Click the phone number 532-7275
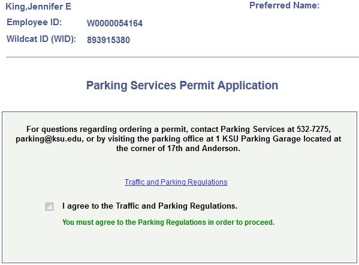Screen dimensions: 359x265 [x=313, y=129]
